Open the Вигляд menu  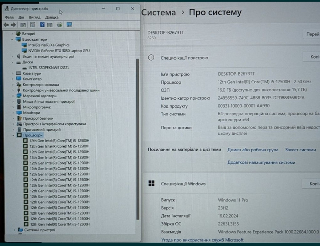coord(35,17)
